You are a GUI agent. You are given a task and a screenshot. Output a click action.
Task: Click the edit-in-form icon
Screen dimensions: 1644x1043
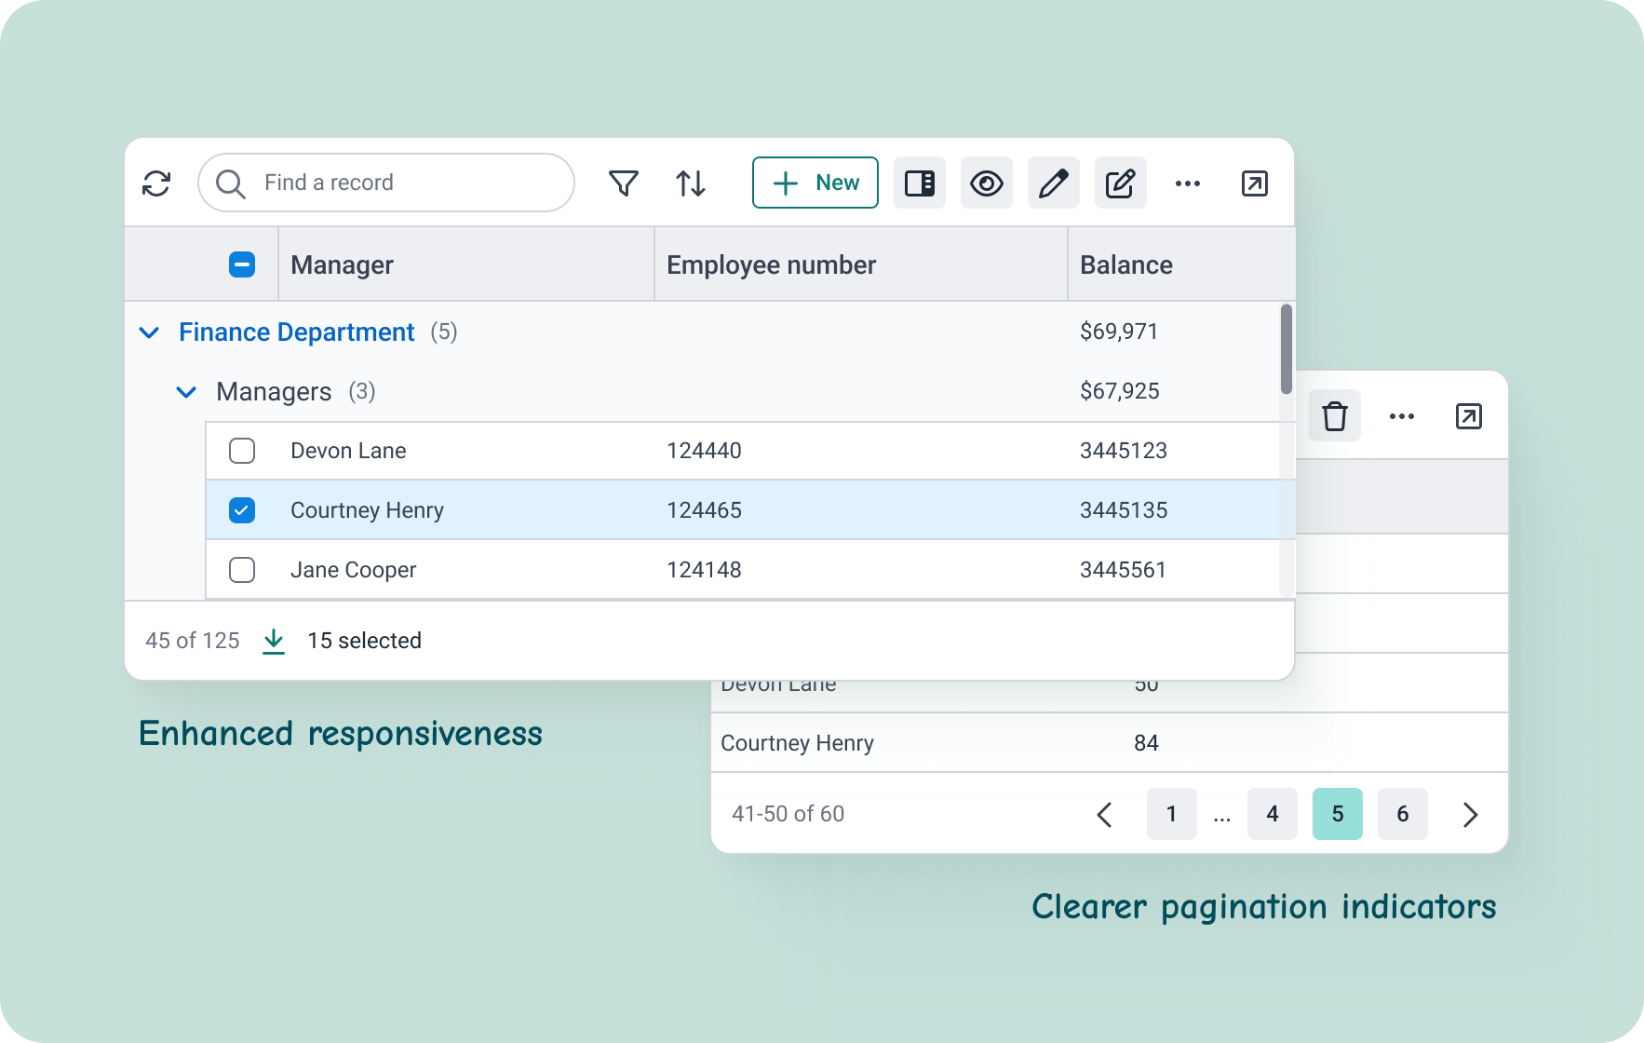(1120, 183)
